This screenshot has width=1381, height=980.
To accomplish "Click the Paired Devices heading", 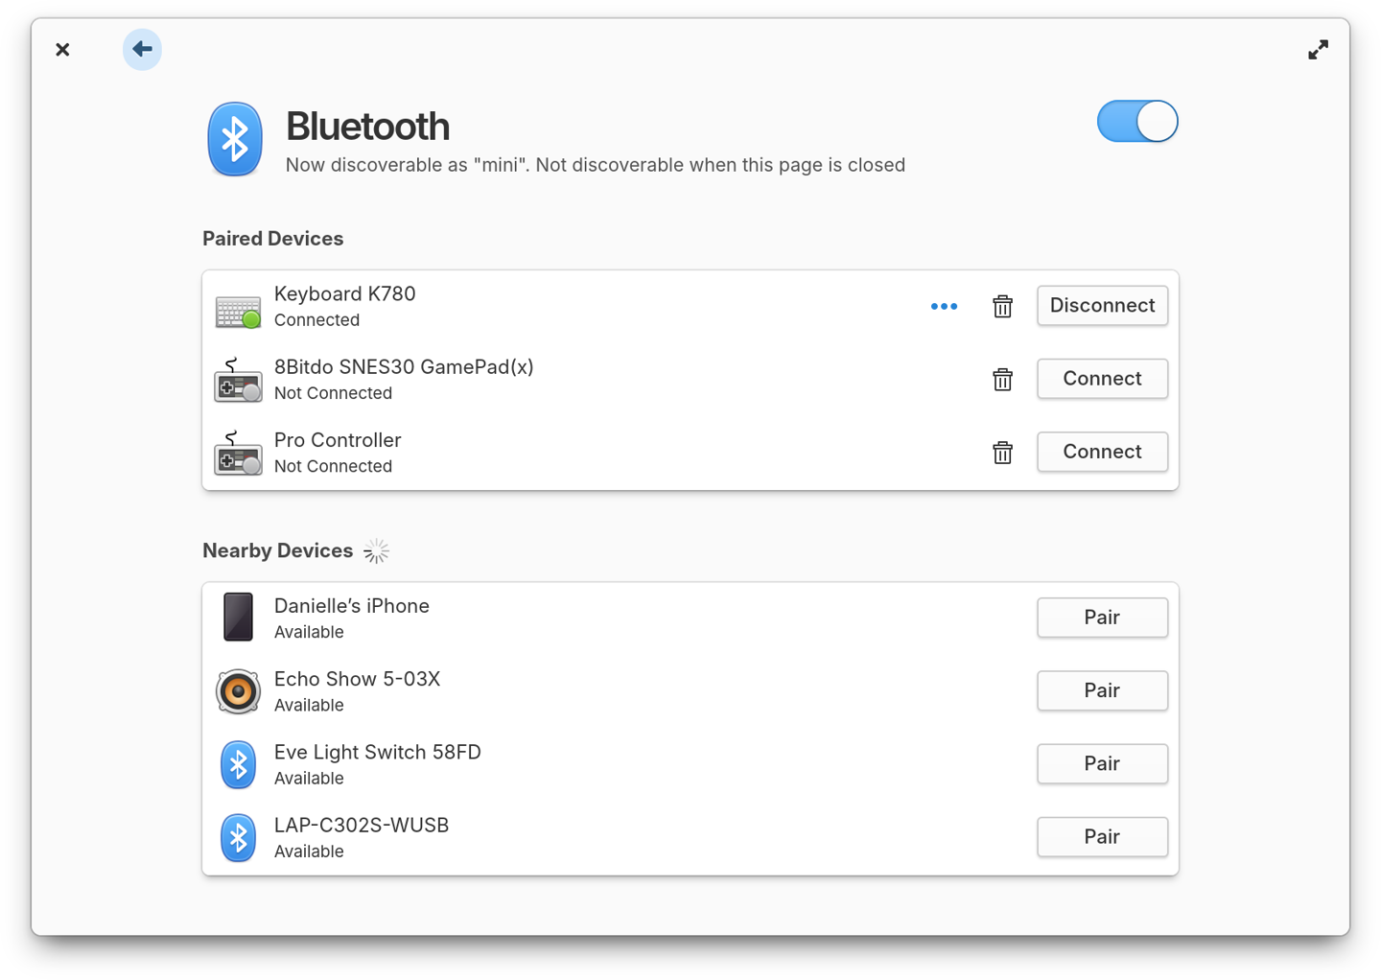I will click(x=272, y=239).
